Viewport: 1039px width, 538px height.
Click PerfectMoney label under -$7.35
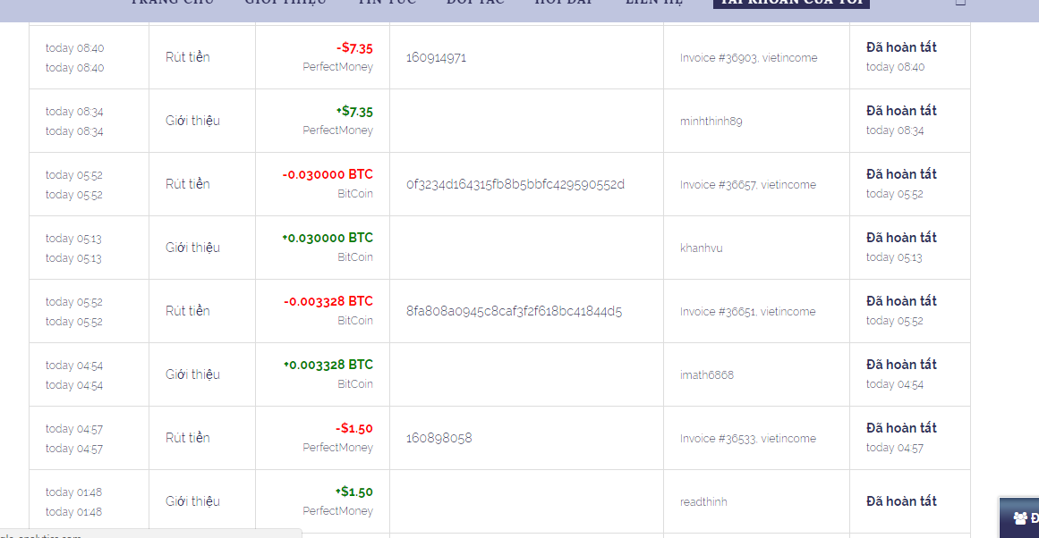338,67
